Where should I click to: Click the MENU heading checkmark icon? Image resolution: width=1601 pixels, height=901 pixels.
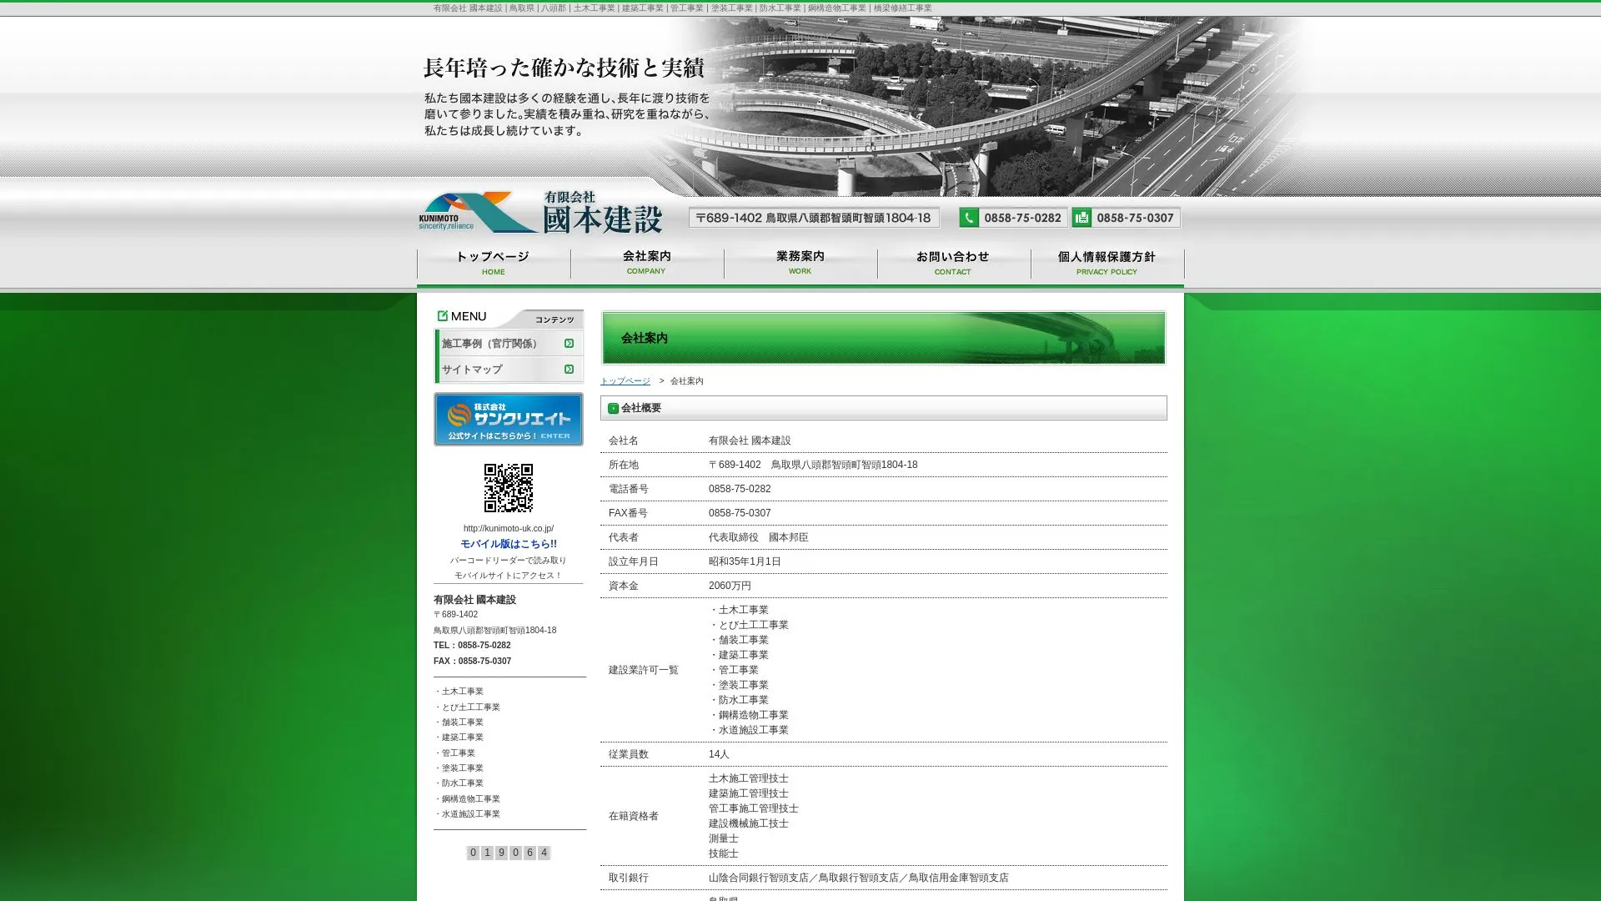pyautogui.click(x=442, y=315)
